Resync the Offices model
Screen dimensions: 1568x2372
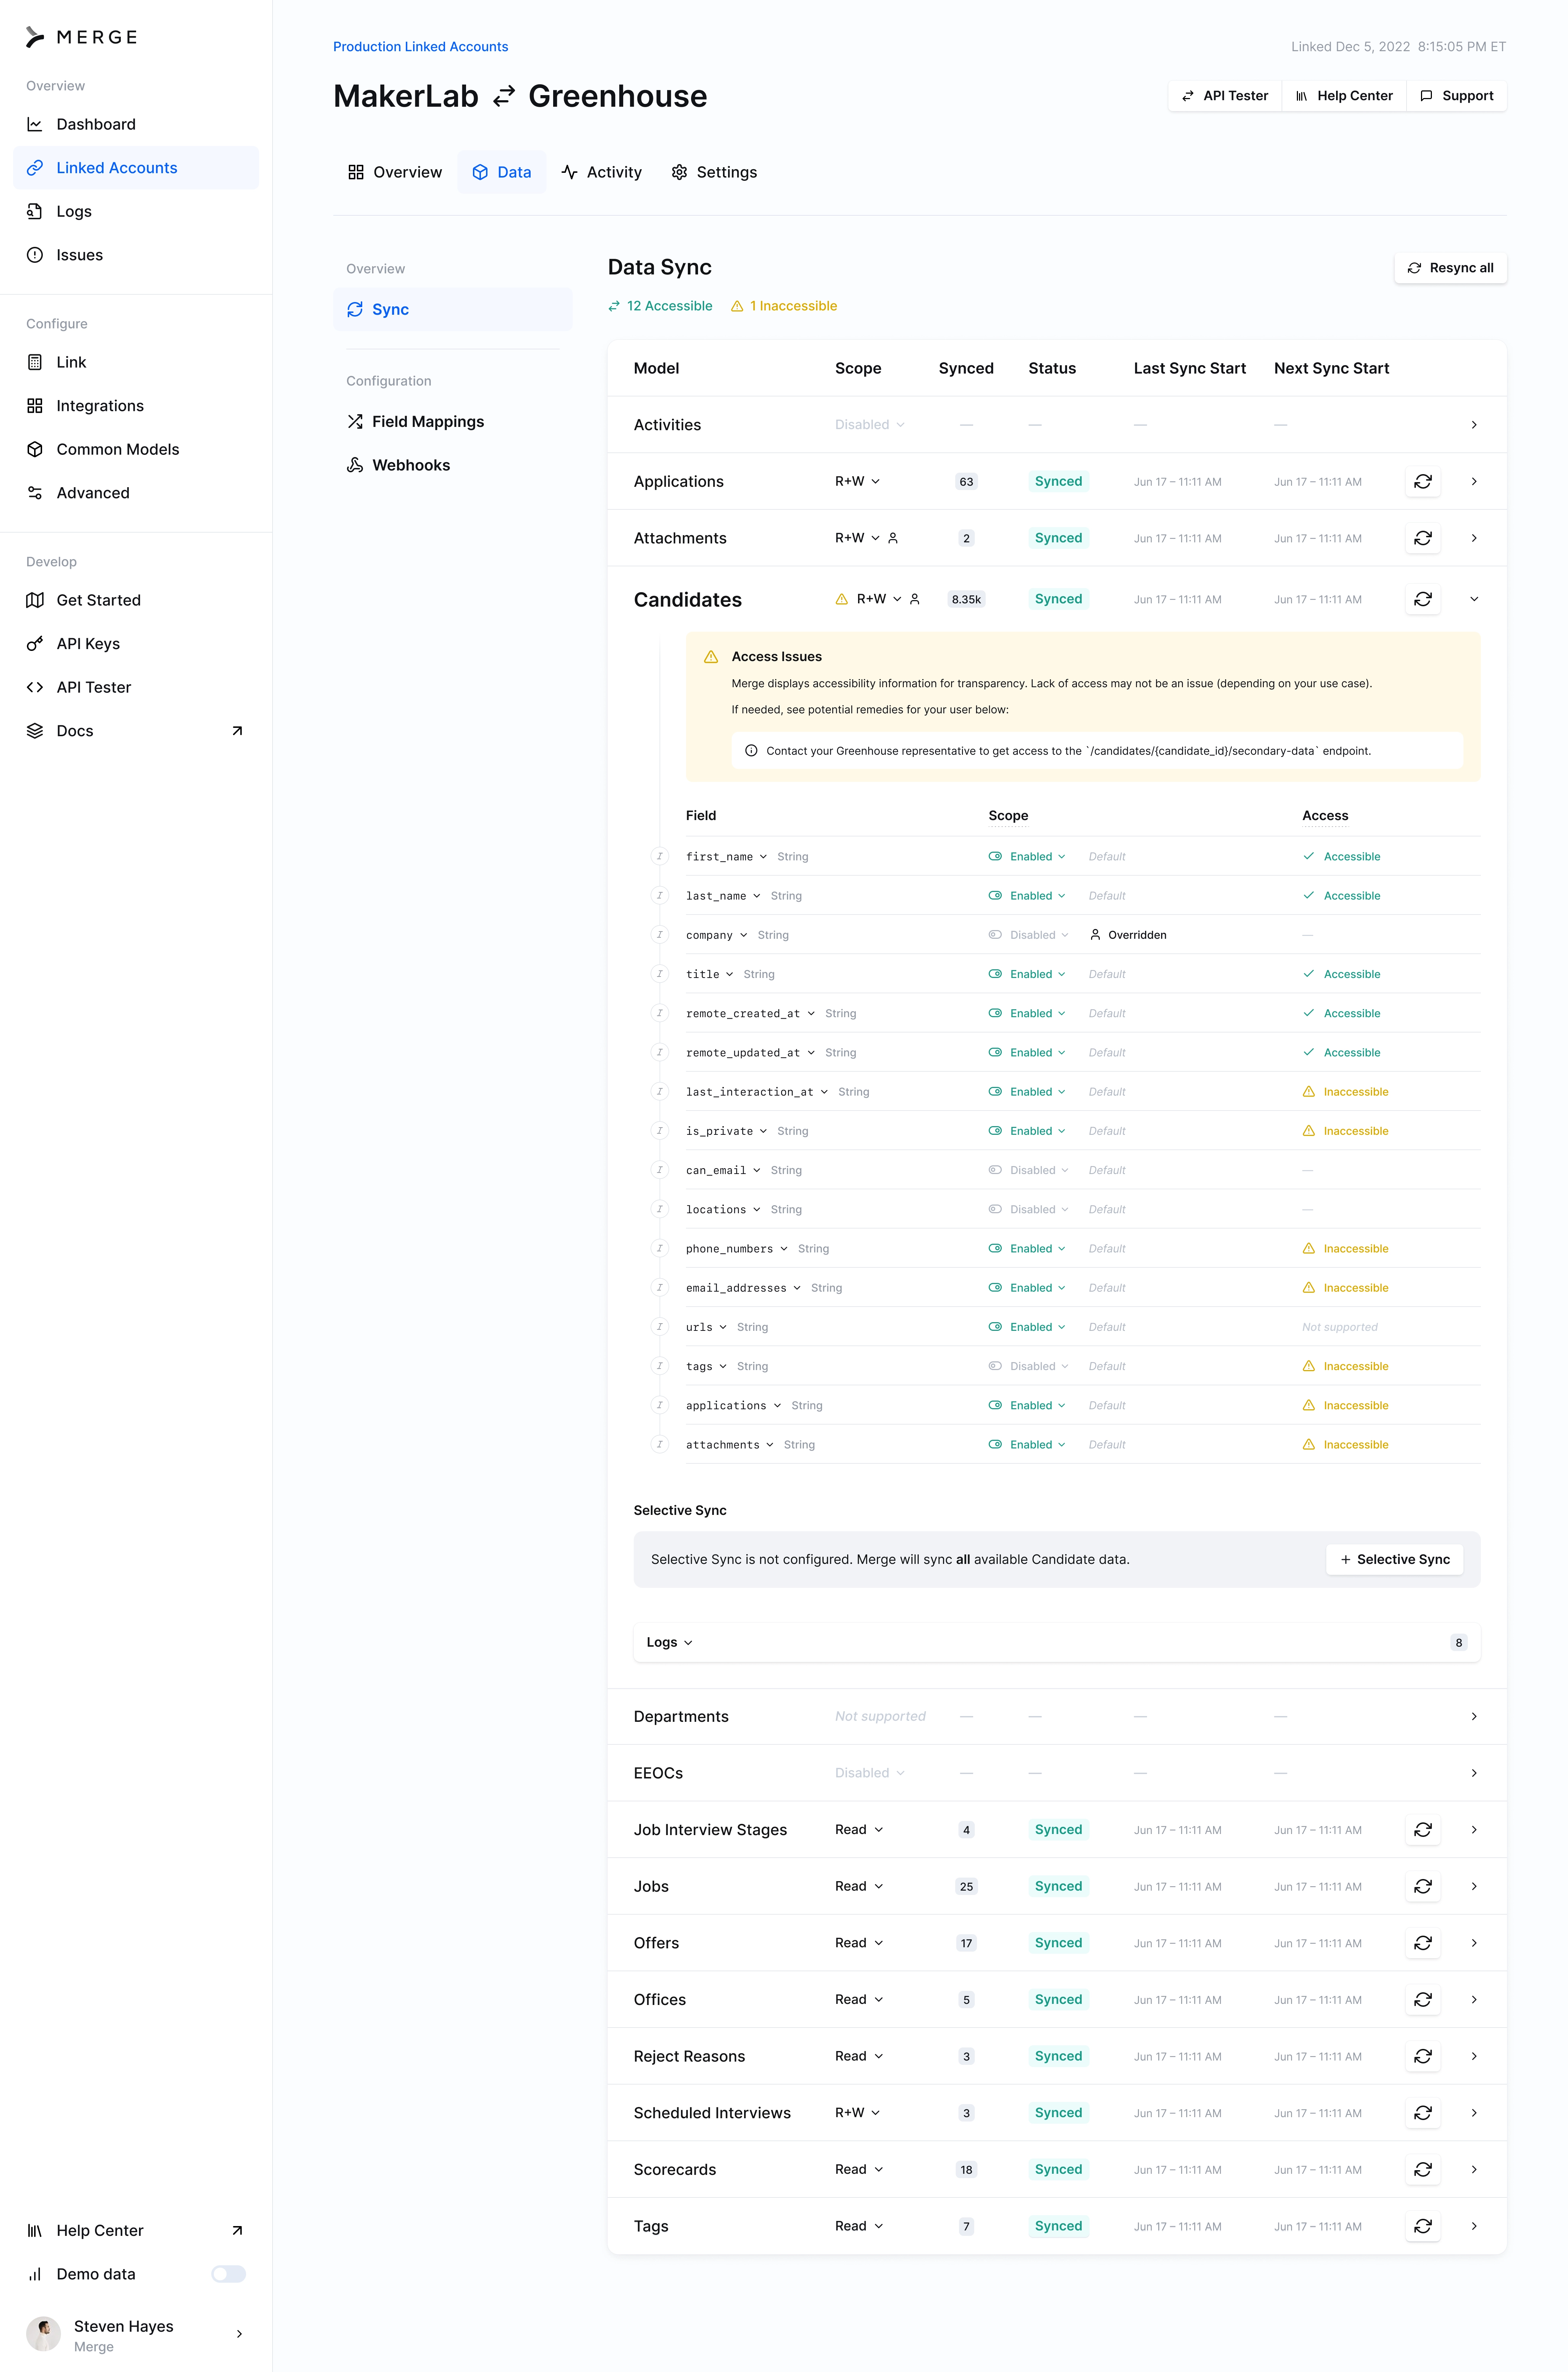1423,1999
